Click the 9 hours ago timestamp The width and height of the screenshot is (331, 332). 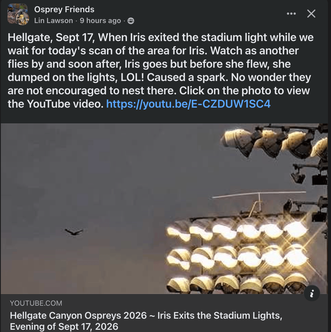point(100,21)
